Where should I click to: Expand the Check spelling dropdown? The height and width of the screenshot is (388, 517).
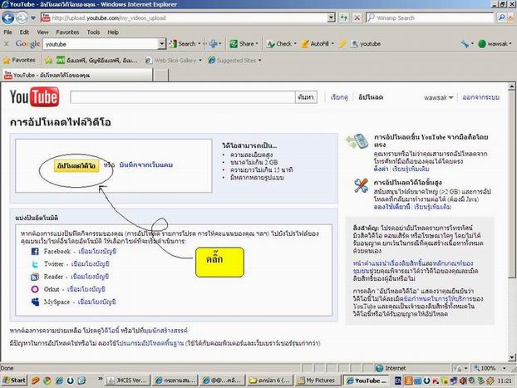pos(295,44)
